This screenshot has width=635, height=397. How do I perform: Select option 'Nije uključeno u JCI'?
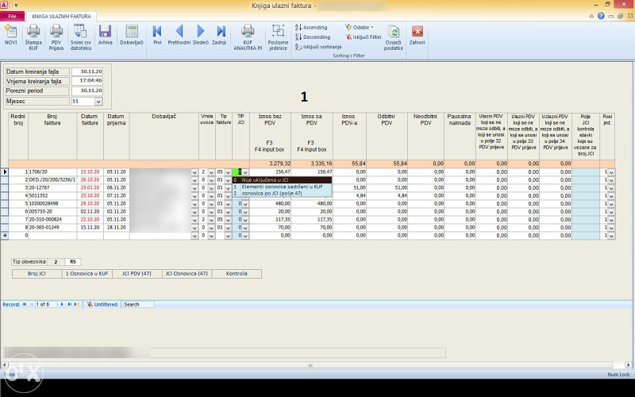(x=283, y=180)
